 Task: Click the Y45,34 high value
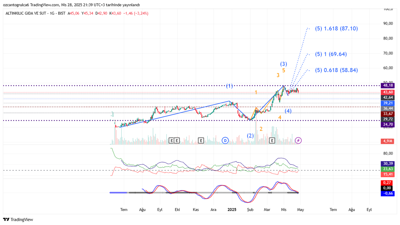(87, 13)
